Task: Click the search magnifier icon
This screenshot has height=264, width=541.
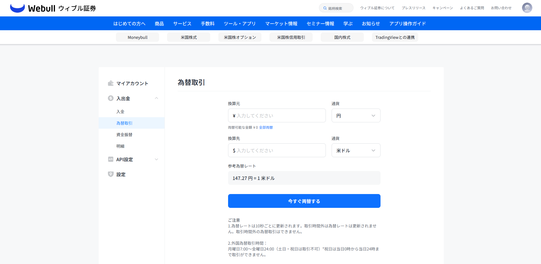Action: click(x=325, y=8)
